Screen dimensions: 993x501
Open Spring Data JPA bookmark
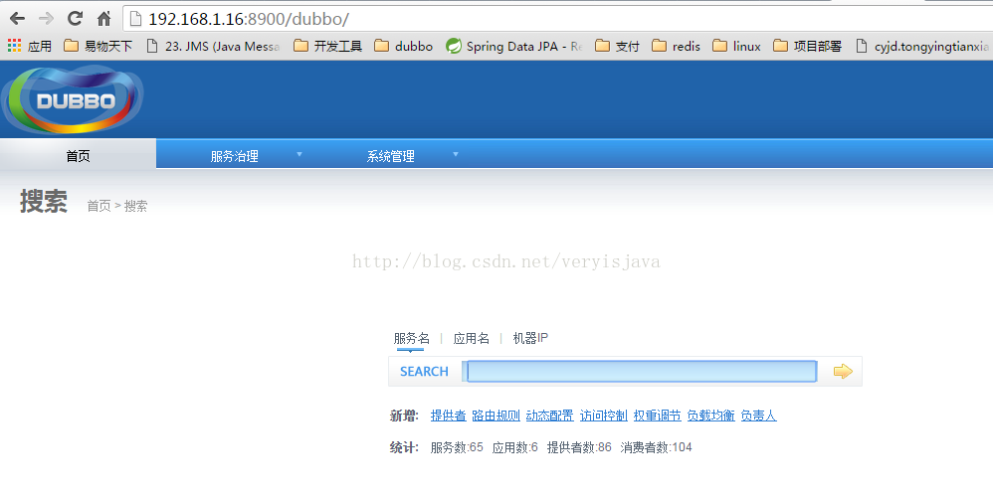coord(514,46)
